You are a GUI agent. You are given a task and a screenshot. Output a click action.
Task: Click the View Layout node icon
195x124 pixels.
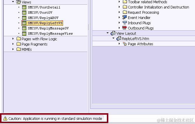113,33
